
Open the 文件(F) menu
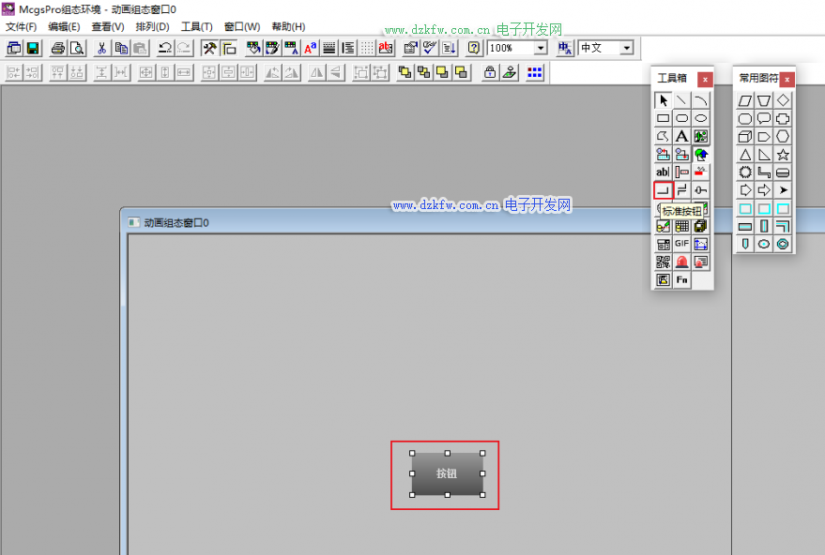(22, 26)
